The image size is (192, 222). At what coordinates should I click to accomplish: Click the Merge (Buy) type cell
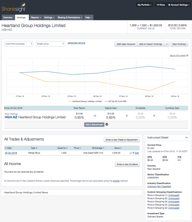point(34,153)
